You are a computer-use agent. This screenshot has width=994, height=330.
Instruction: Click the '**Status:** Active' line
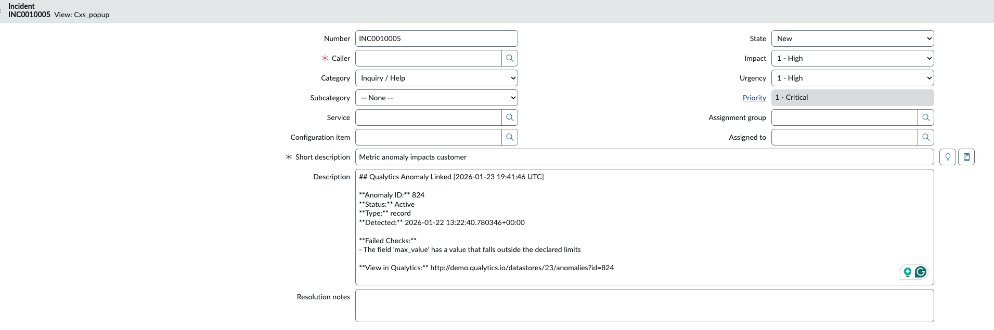tap(386, 204)
